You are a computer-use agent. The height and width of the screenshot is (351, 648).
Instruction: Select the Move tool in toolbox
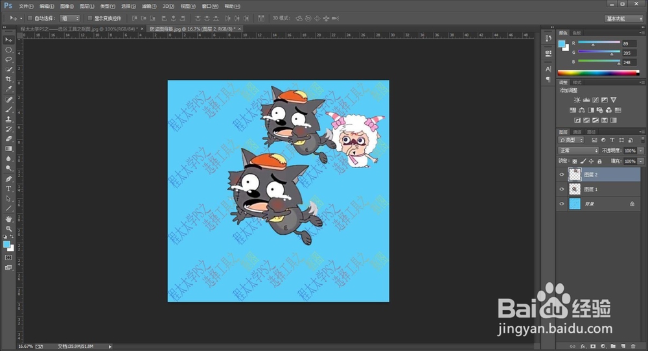8,40
